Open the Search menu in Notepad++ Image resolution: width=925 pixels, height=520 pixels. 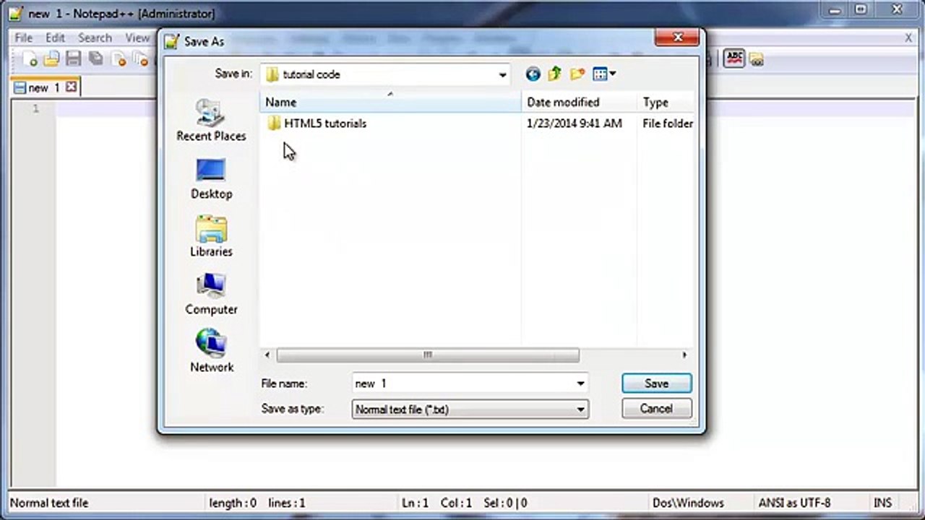pyautogui.click(x=95, y=38)
